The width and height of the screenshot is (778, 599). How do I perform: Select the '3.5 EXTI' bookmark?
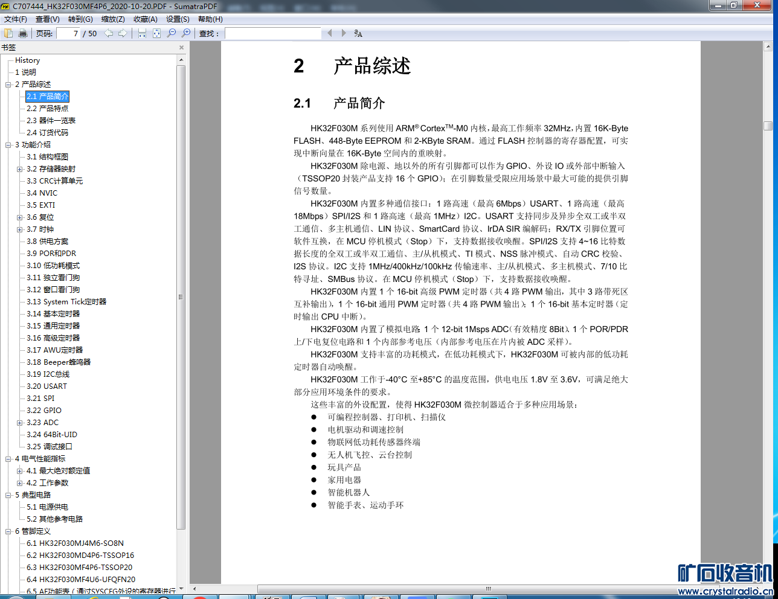point(41,205)
